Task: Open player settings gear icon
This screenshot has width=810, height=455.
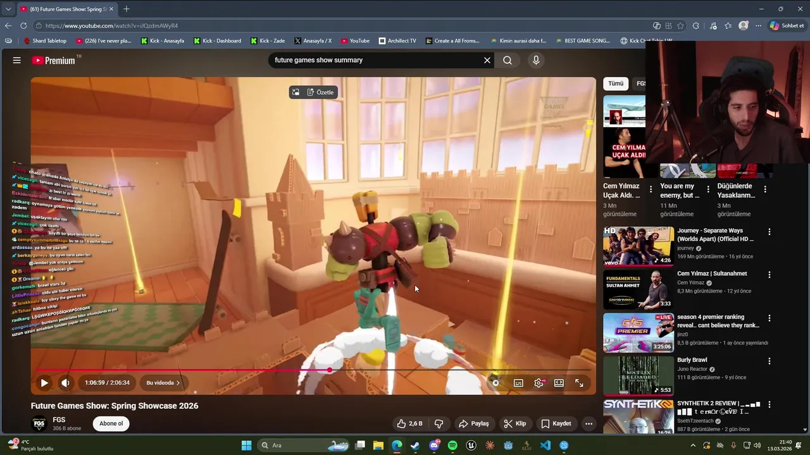Action: point(539,383)
